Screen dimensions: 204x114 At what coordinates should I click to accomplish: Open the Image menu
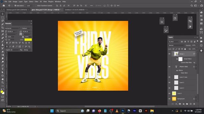coord(15,2)
